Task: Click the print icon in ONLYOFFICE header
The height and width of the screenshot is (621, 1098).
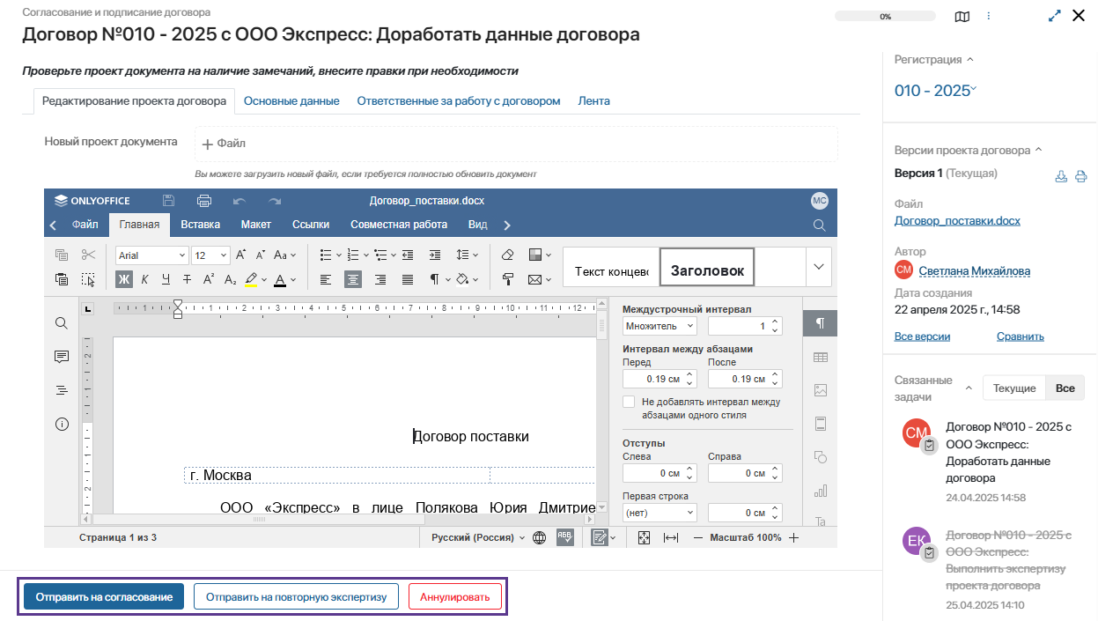Action: [204, 200]
